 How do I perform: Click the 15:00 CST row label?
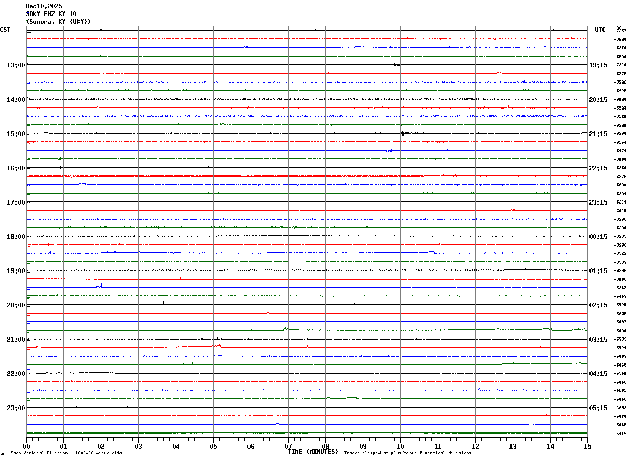16,134
